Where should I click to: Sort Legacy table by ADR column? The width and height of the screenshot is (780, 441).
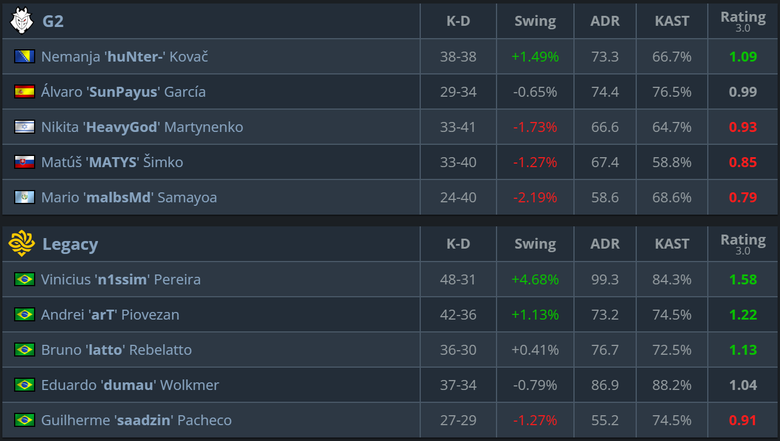pyautogui.click(x=605, y=244)
